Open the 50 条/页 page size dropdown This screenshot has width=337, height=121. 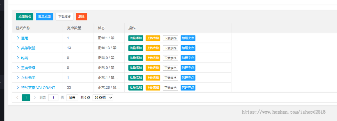pyautogui.click(x=103, y=98)
